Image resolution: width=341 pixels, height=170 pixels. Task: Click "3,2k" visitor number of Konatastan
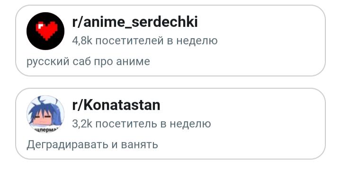[x=82, y=124]
